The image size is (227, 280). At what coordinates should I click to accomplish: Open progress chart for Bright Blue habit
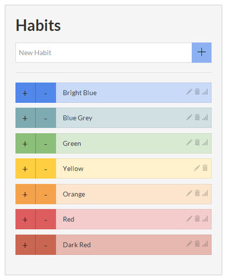point(205,92)
